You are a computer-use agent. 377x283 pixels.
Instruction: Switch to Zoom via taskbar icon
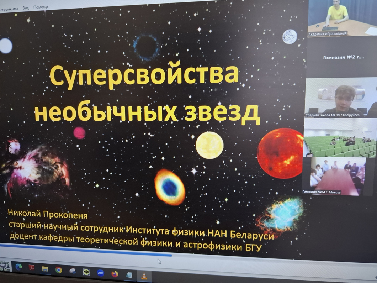100,273
